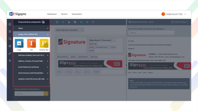Select the red Mobile: label in editor

92,47
